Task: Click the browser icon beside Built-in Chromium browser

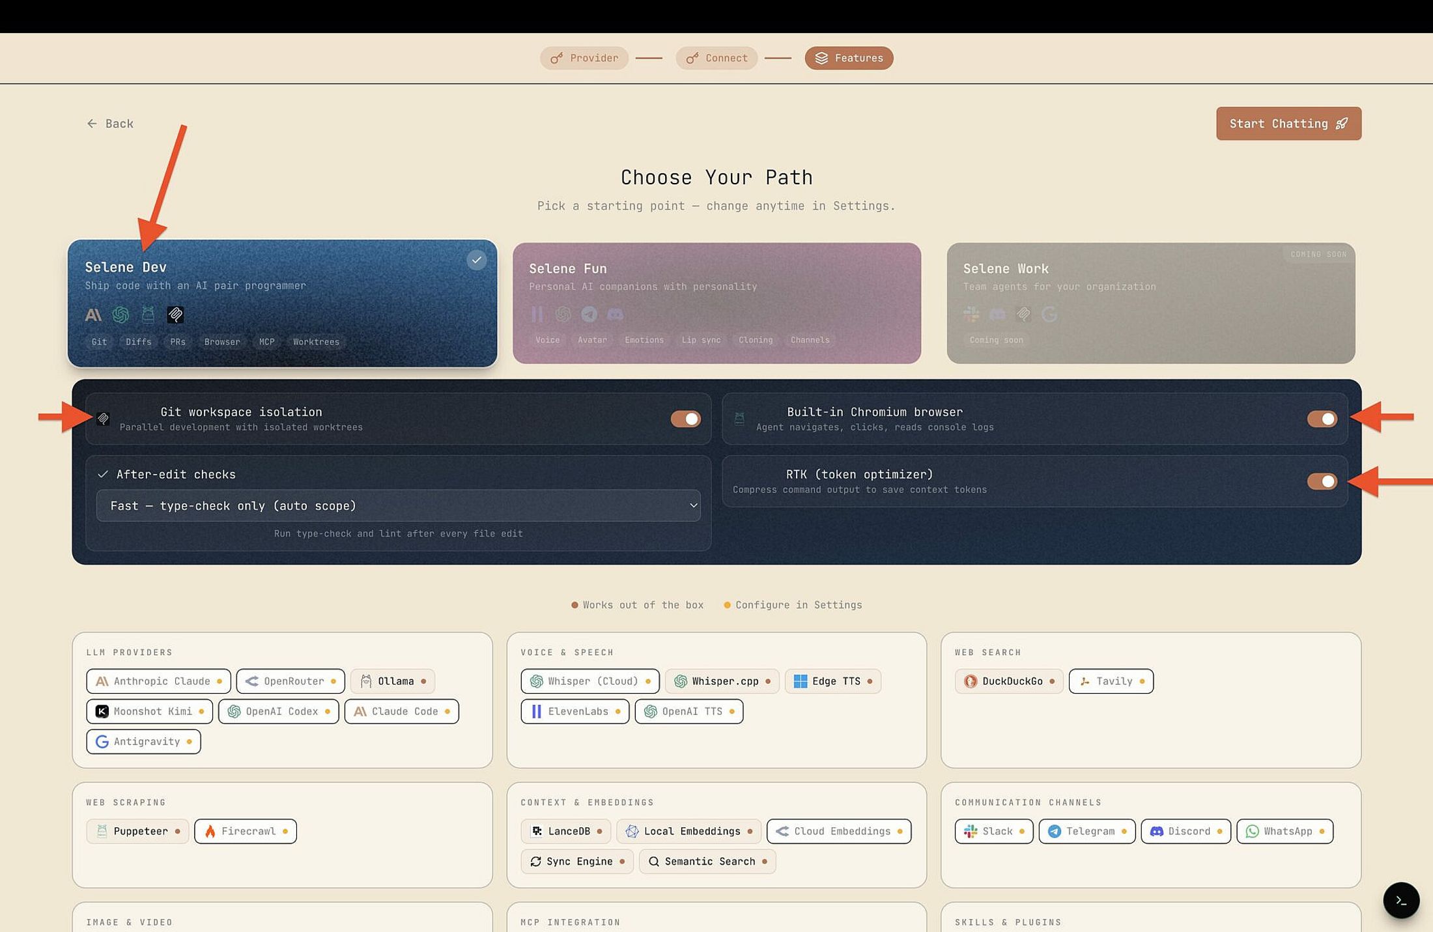Action: coord(739,419)
